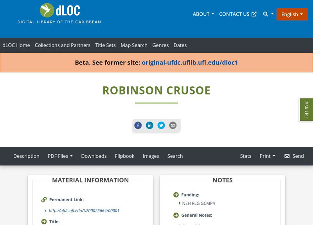Visit the former site link
The image size is (313, 225).
(190, 62)
